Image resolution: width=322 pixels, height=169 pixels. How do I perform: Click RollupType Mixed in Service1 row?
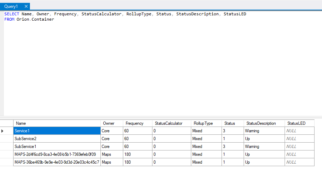point(206,131)
